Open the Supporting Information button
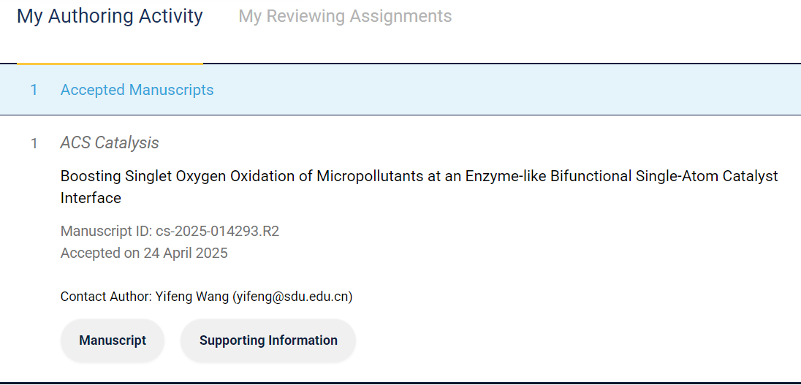 [x=268, y=340]
